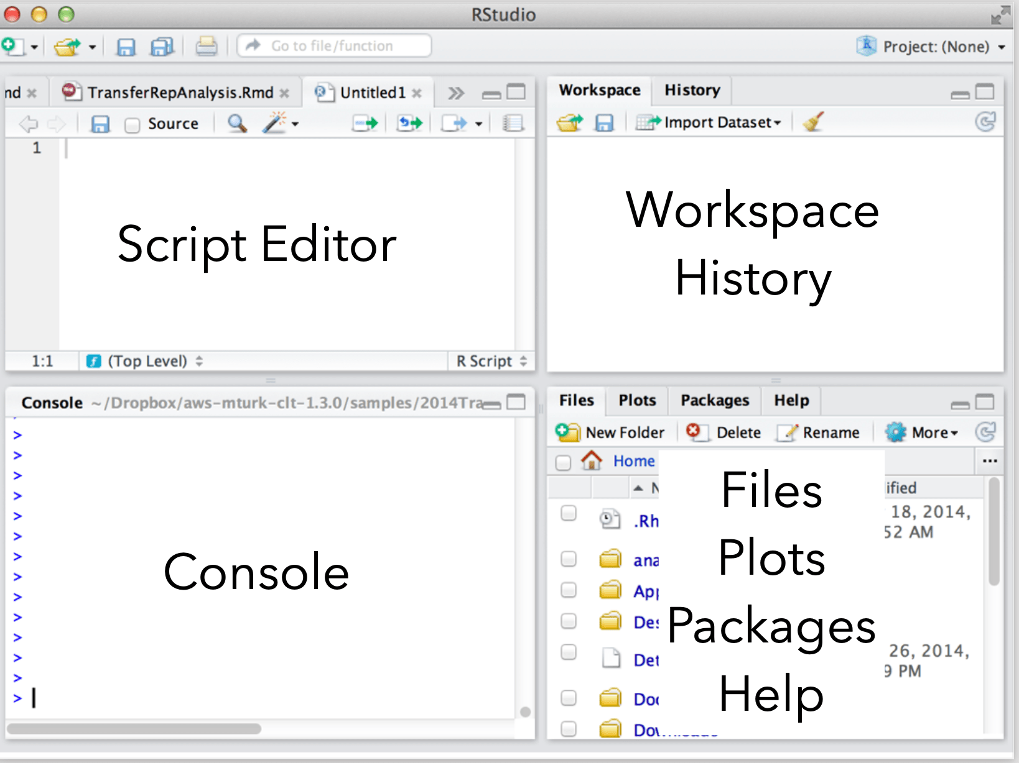1019x763 pixels.
Task: Click the Files pane vertical scrollbar thumb
Action: tap(993, 531)
